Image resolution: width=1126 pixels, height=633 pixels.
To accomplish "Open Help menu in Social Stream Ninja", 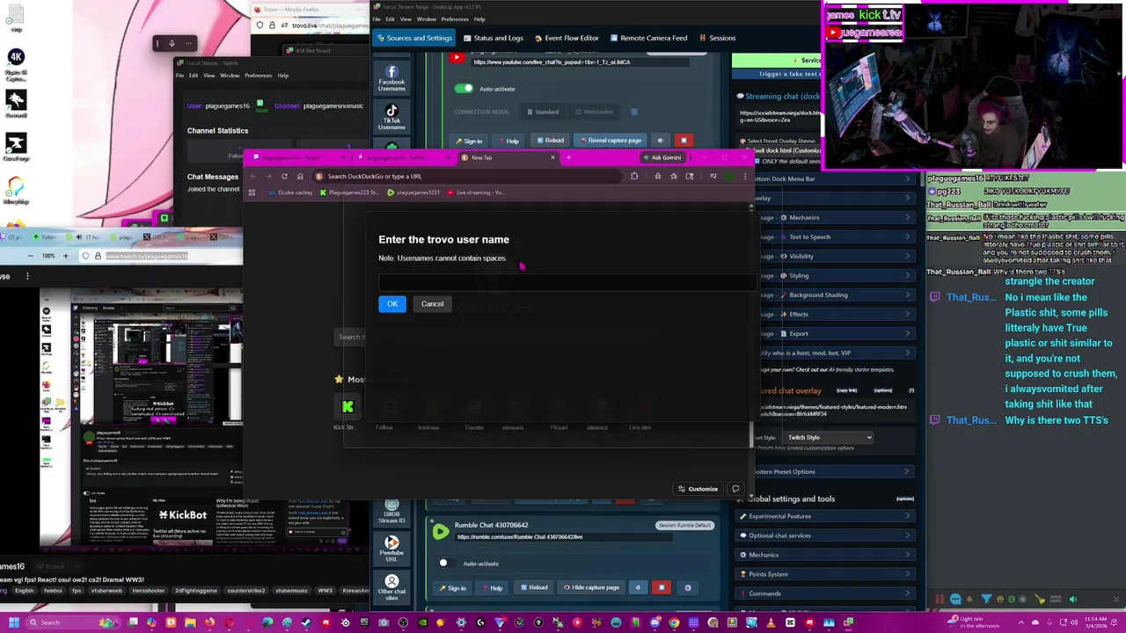I will click(x=479, y=19).
